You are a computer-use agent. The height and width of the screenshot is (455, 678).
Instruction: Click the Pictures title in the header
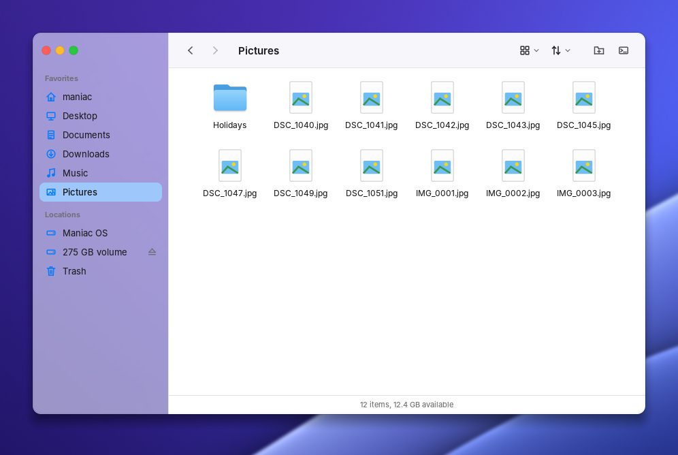(x=259, y=50)
